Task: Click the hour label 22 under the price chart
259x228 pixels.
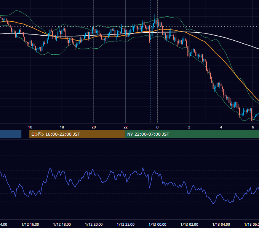Action: point(126,127)
